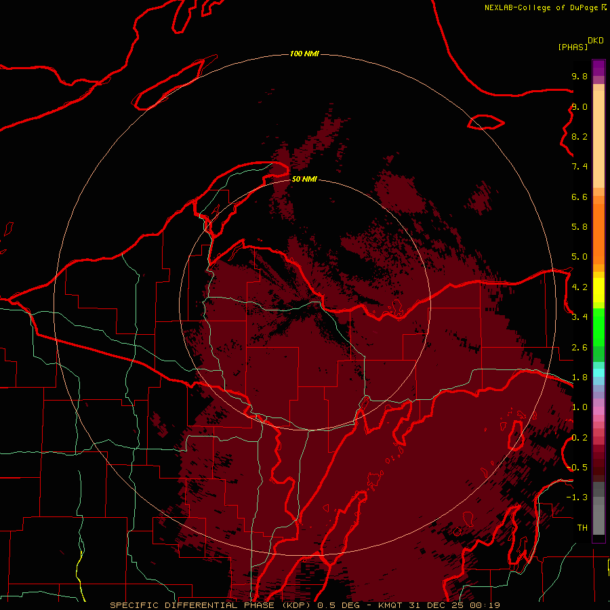Image resolution: width=610 pixels, height=610 pixels.
Task: Click the 1.8 scale value
Action: pyautogui.click(x=579, y=378)
